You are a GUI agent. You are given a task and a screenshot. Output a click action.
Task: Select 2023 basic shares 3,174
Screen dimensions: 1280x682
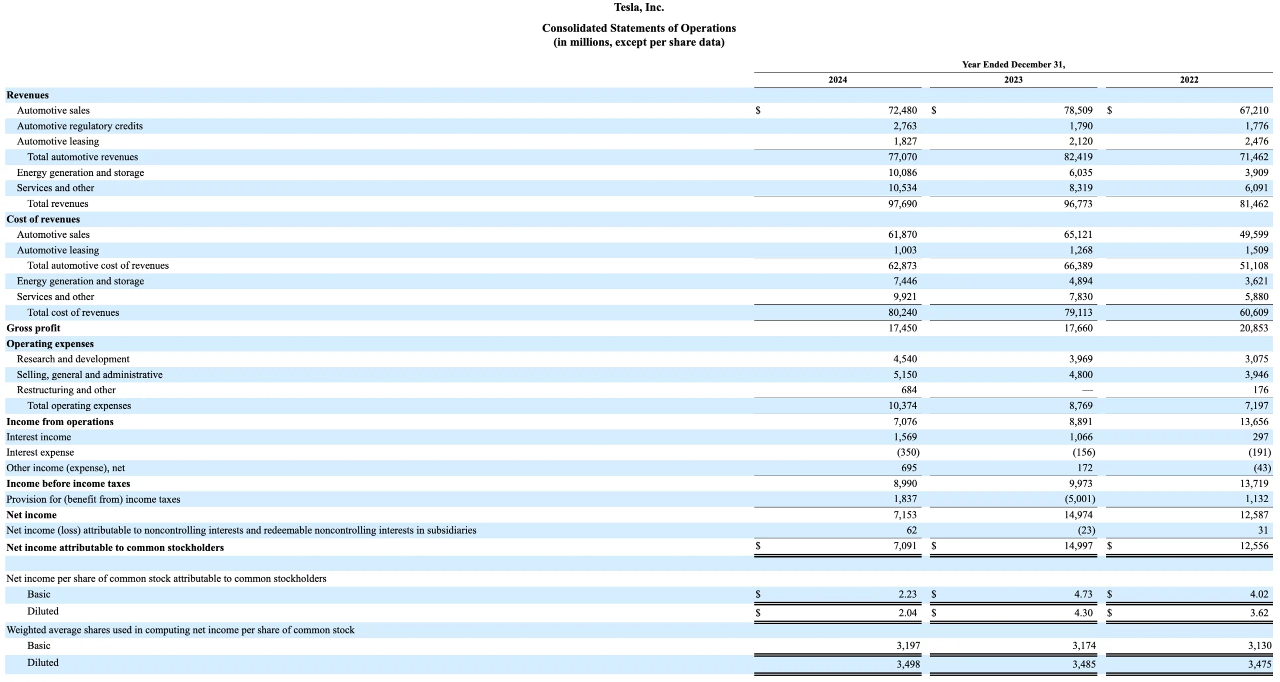click(x=1084, y=646)
